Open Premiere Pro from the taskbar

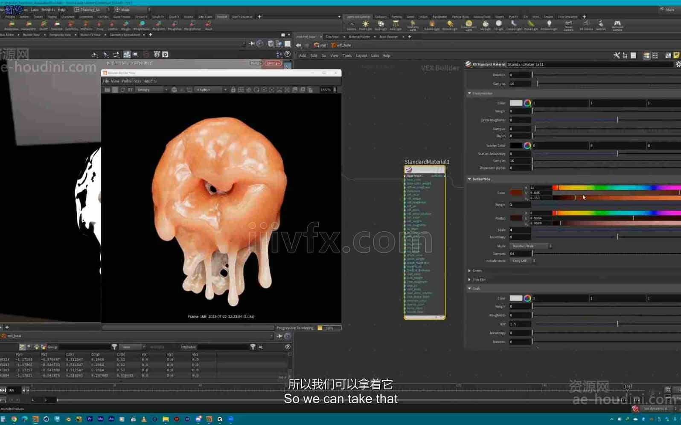tap(90, 419)
